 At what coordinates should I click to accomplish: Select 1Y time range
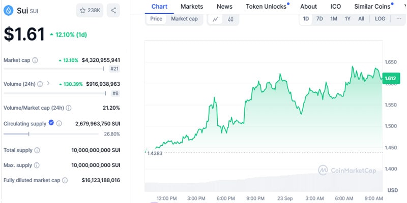coord(347,19)
